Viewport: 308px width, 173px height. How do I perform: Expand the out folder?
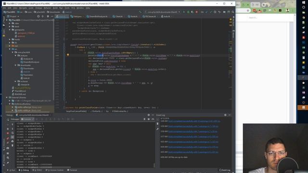[10, 46]
